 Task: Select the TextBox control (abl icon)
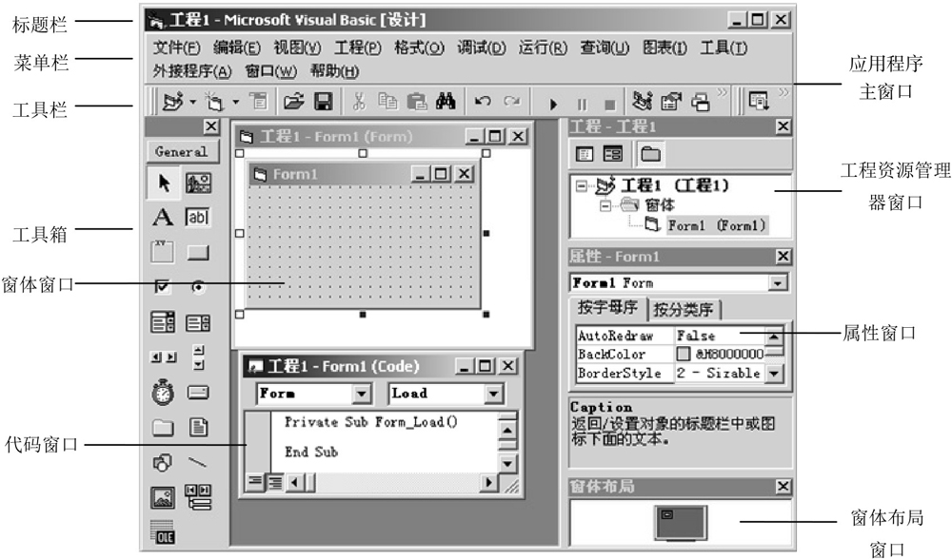tap(198, 217)
